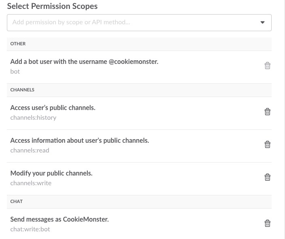Click the Access user's public channels entry

click(x=53, y=108)
